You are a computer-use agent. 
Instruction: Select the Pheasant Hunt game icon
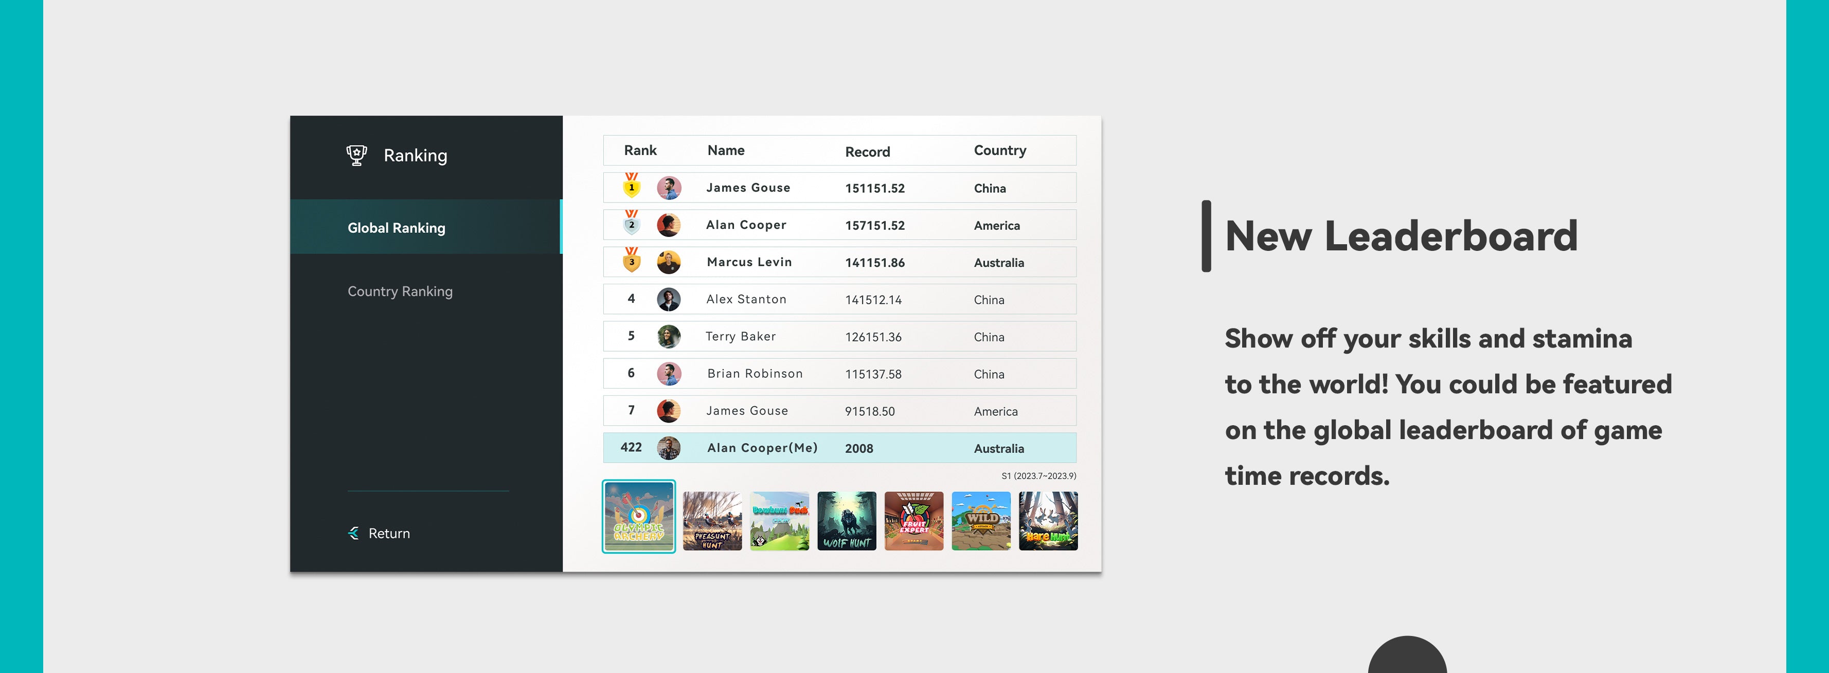(x=712, y=520)
